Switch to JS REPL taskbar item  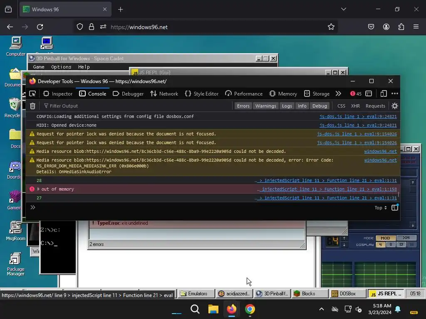pyautogui.click(x=386, y=294)
